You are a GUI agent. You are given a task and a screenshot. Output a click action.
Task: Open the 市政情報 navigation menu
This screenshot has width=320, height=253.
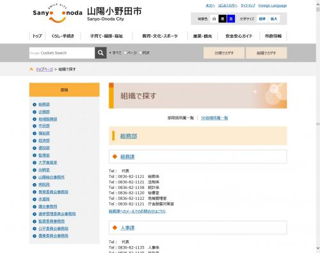click(x=273, y=36)
